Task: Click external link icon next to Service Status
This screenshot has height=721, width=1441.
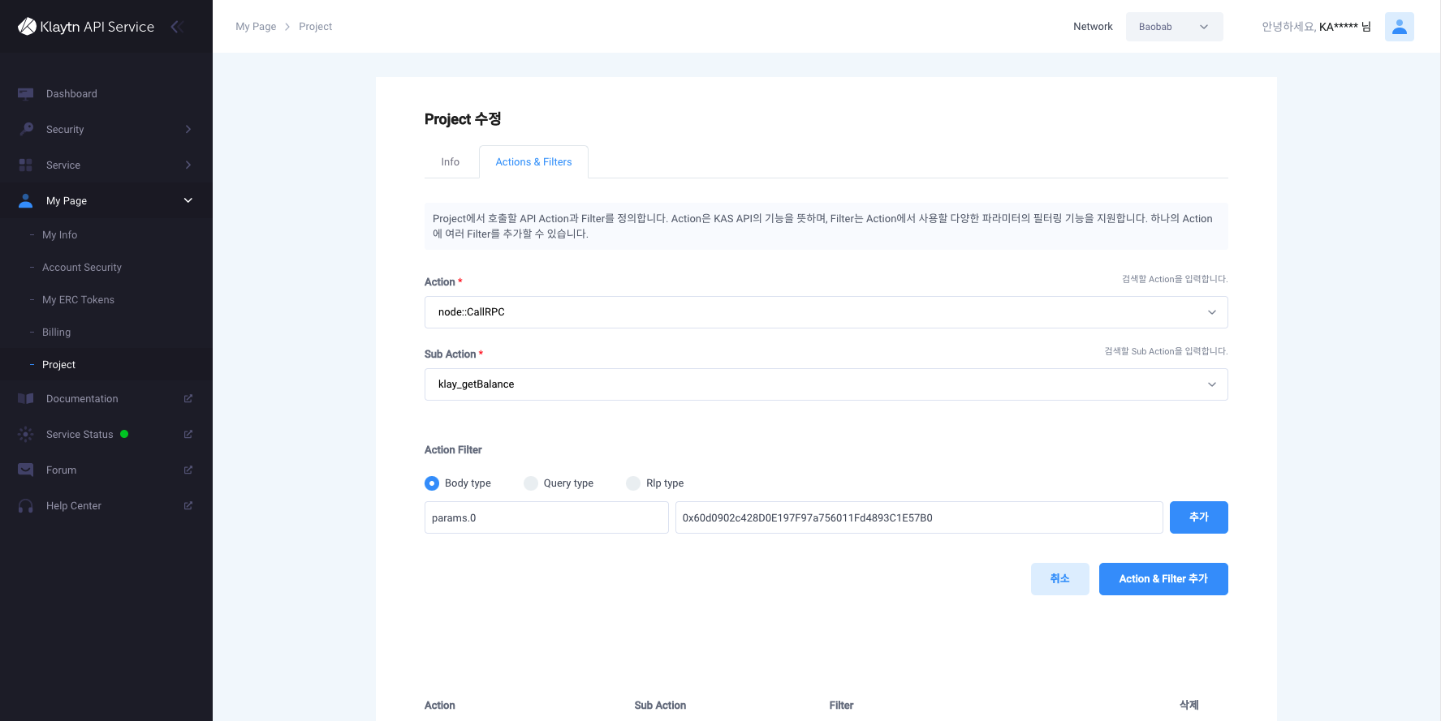Action: (188, 435)
